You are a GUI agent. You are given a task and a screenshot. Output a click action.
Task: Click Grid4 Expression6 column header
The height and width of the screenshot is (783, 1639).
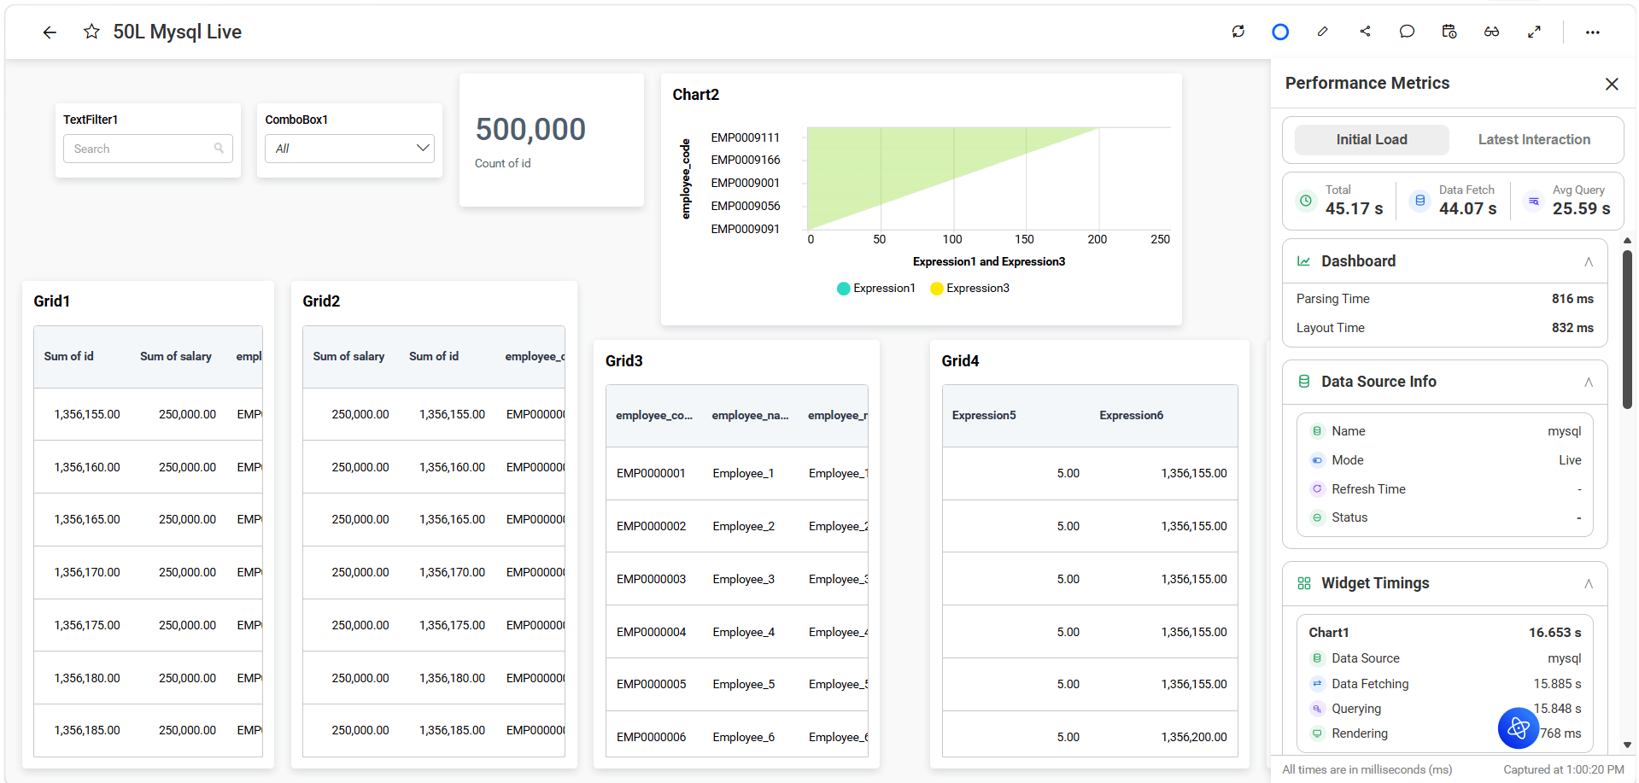tap(1131, 416)
